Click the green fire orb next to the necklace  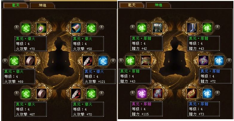26,28
